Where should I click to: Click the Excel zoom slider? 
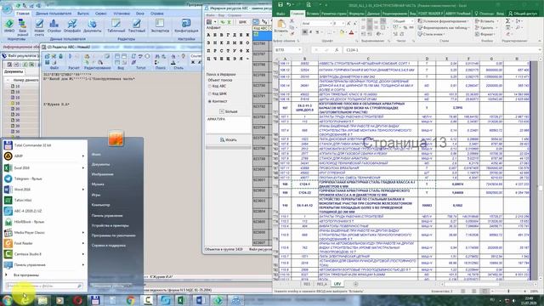[509, 291]
